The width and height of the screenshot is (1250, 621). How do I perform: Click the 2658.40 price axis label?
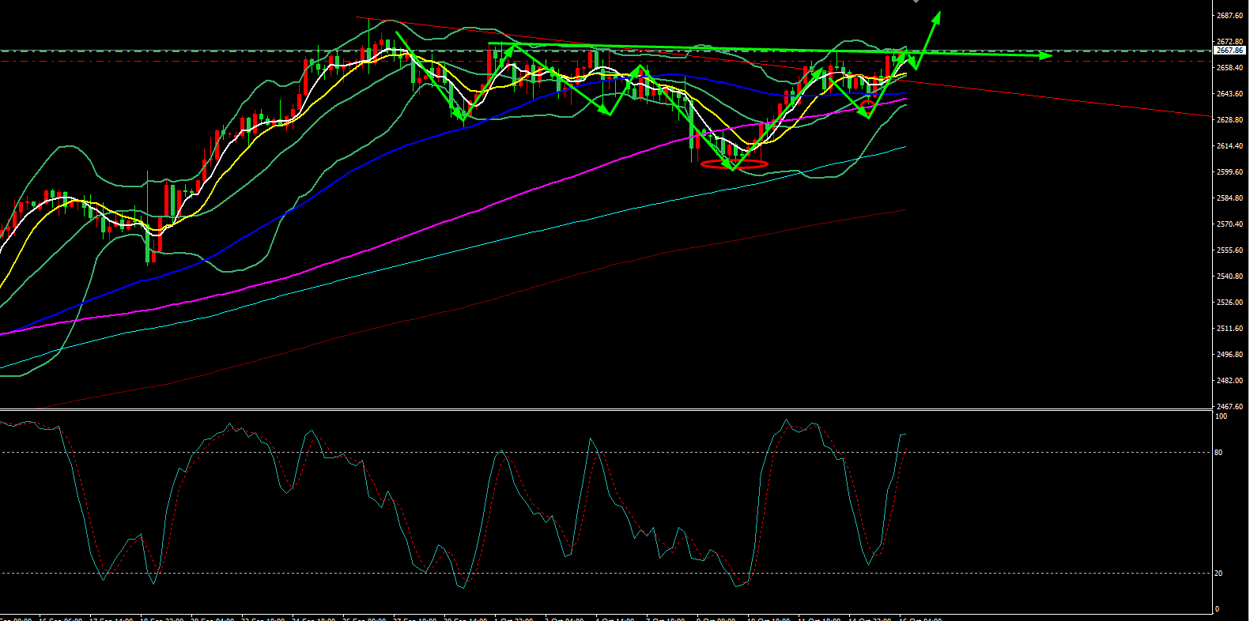tap(1229, 68)
